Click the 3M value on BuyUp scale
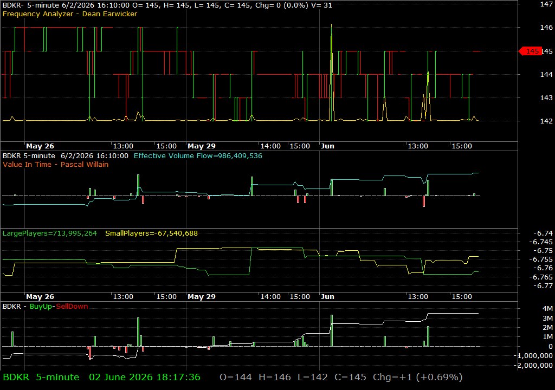Screen dimensions: 555x390 (547, 318)
